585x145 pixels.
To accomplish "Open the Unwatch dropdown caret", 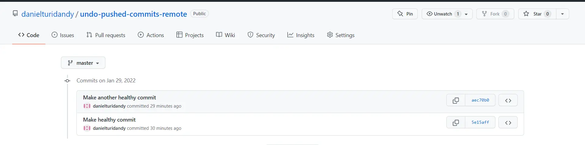I will click(x=466, y=14).
